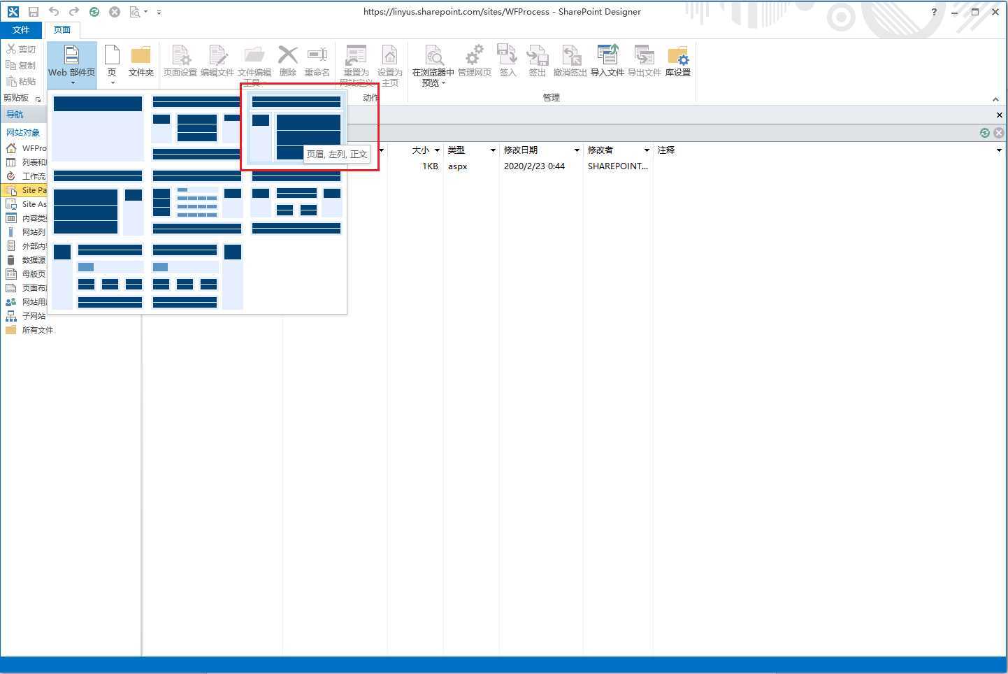Open the 大小 column filter dropdown
1008x674 pixels.
pos(437,150)
